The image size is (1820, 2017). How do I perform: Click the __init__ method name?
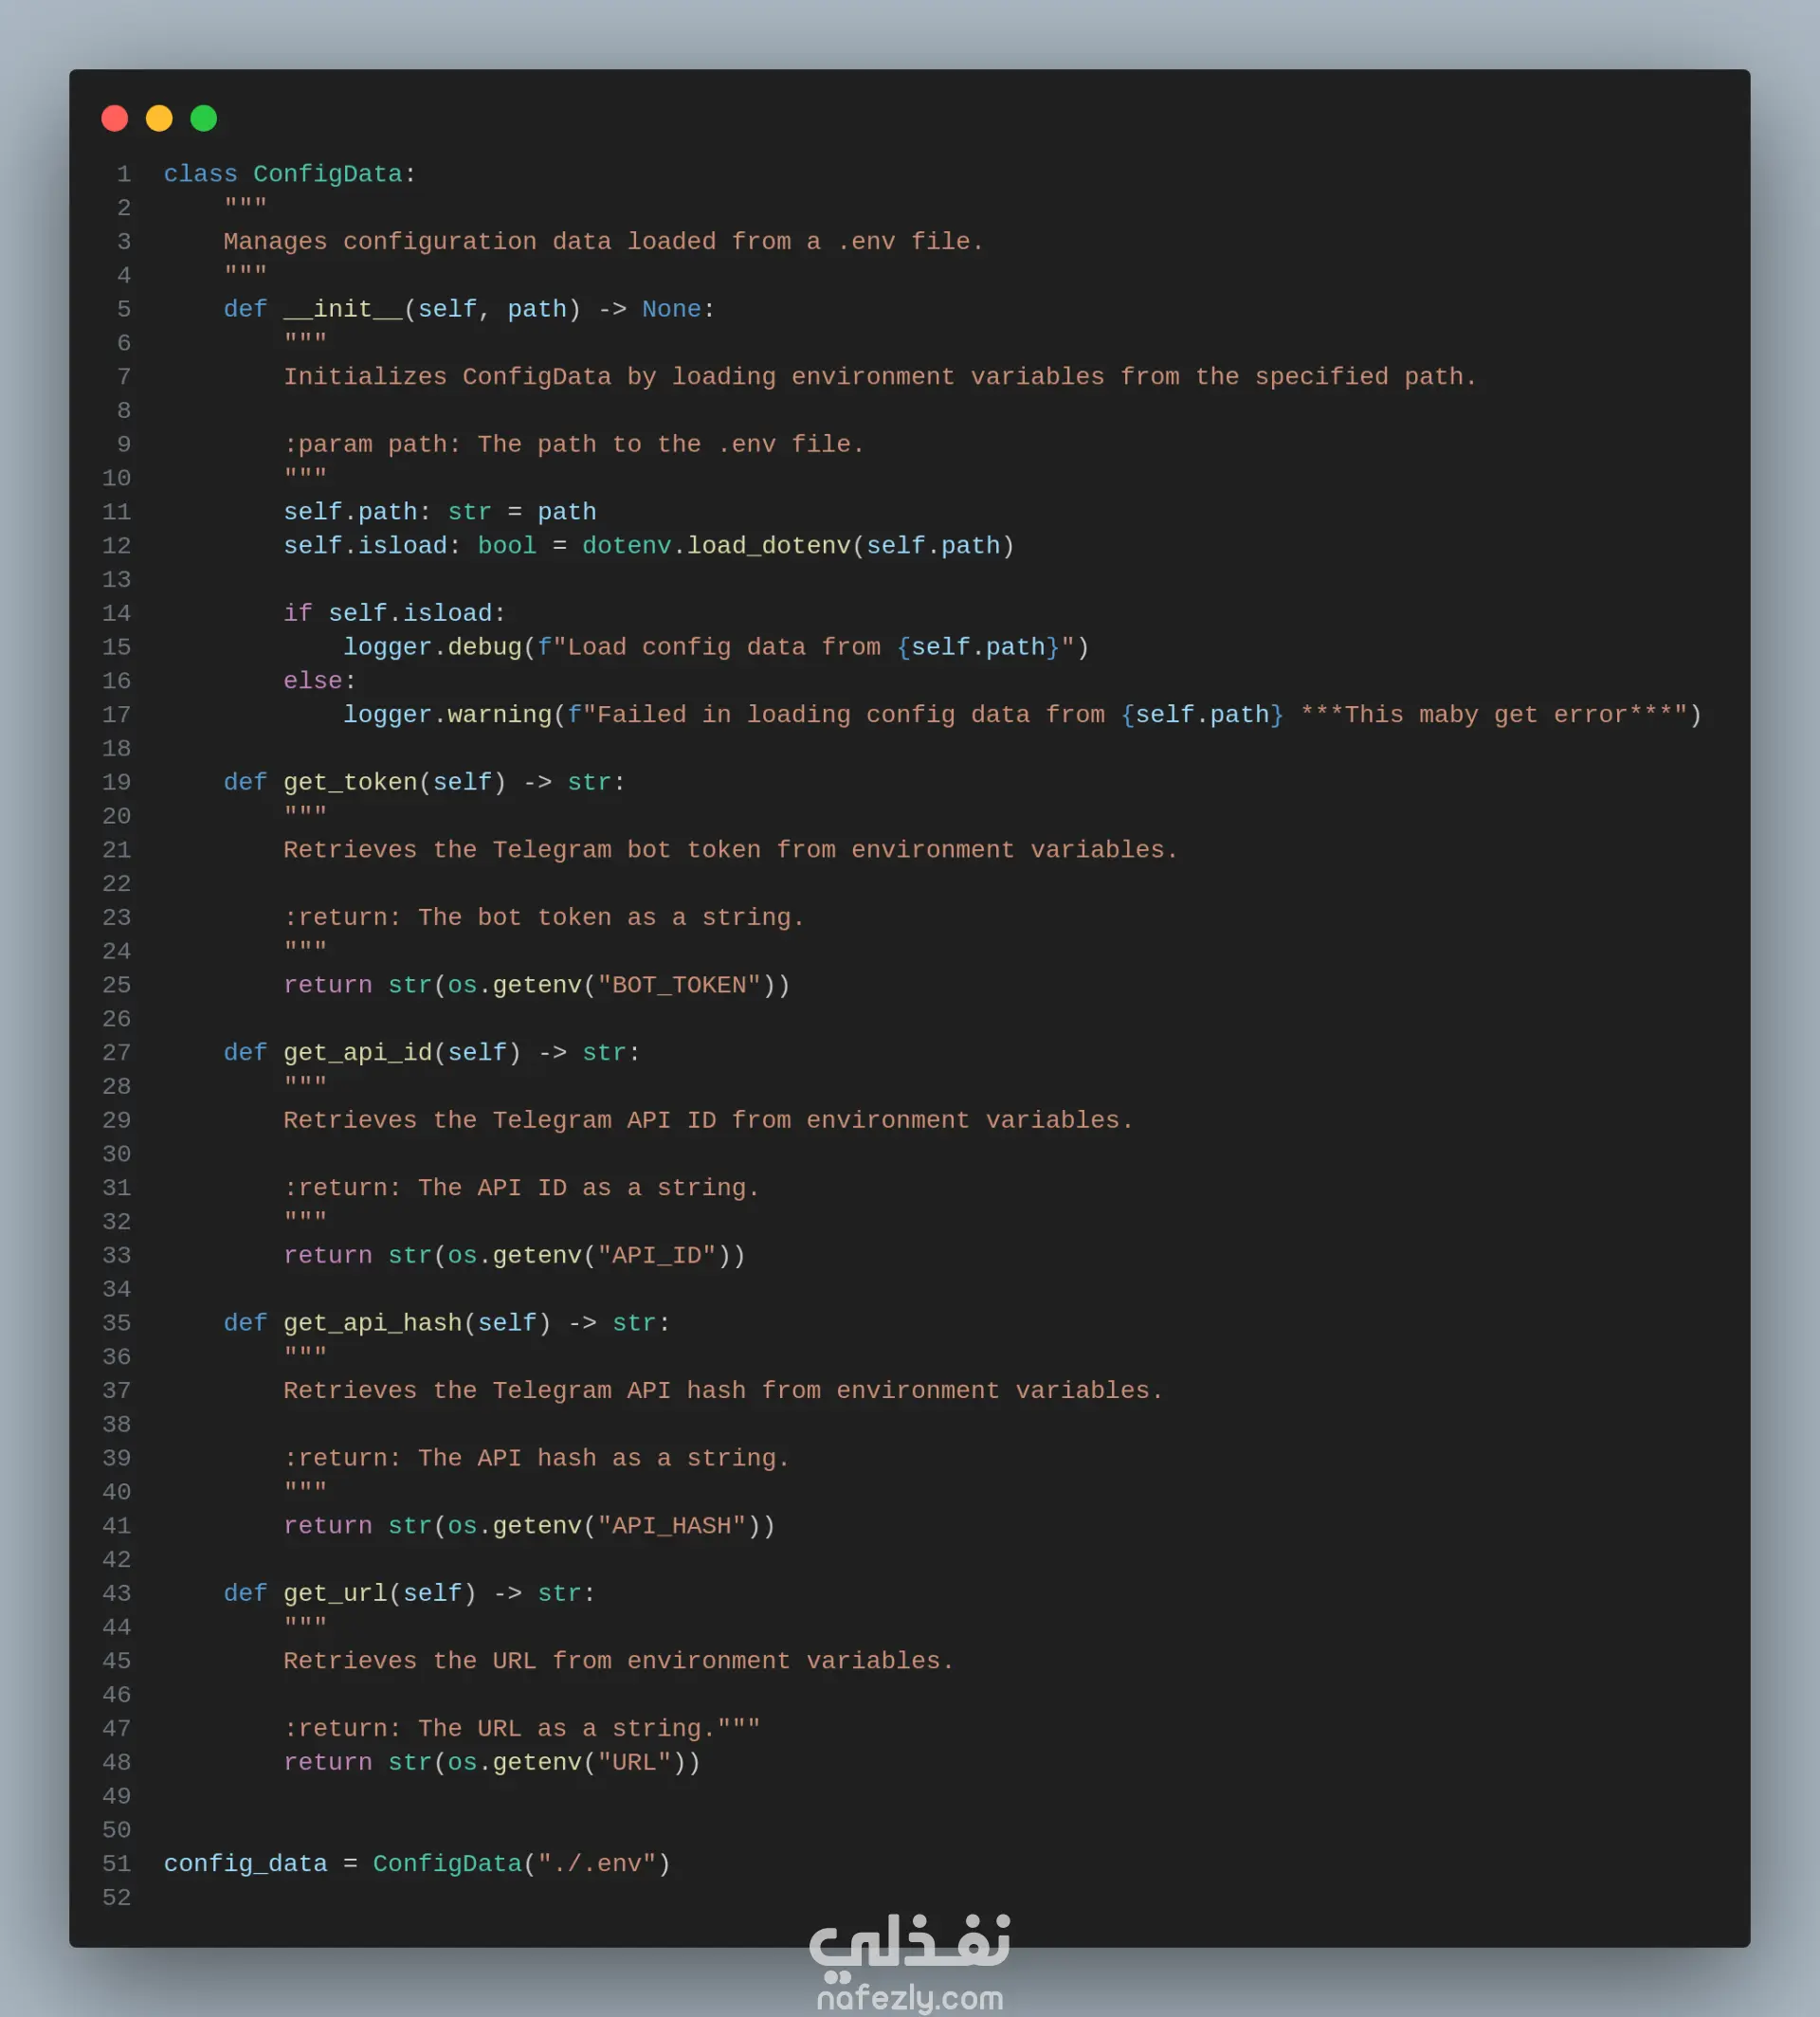click(x=342, y=309)
